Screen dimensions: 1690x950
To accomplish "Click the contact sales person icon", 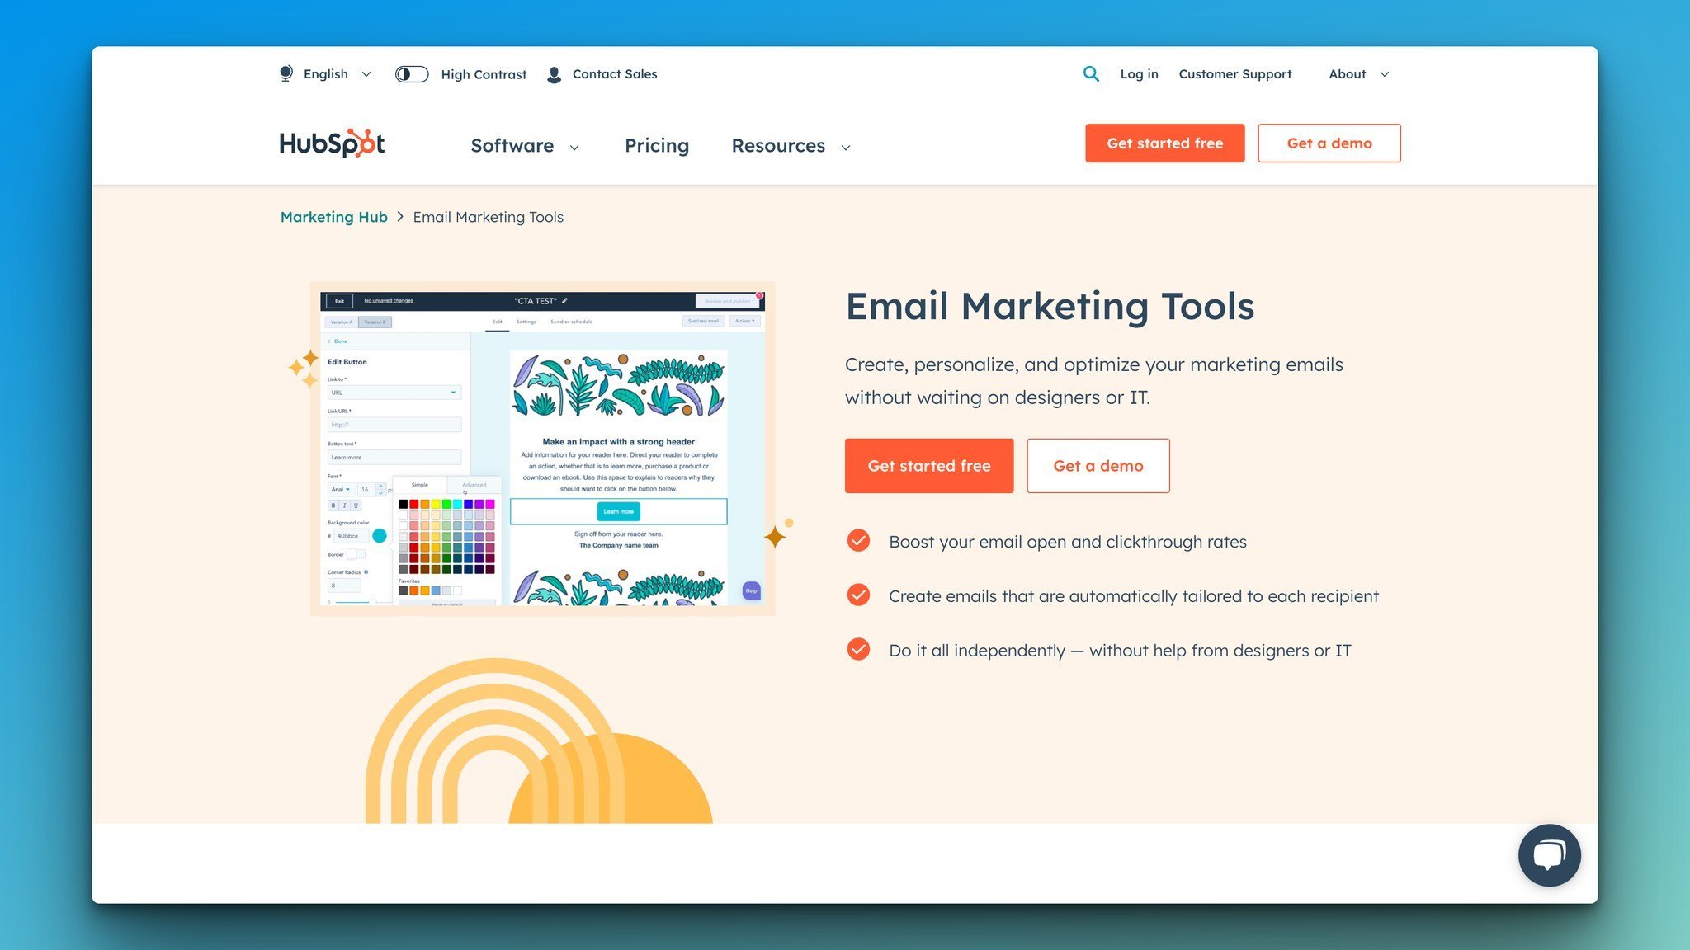I will 555,74.
